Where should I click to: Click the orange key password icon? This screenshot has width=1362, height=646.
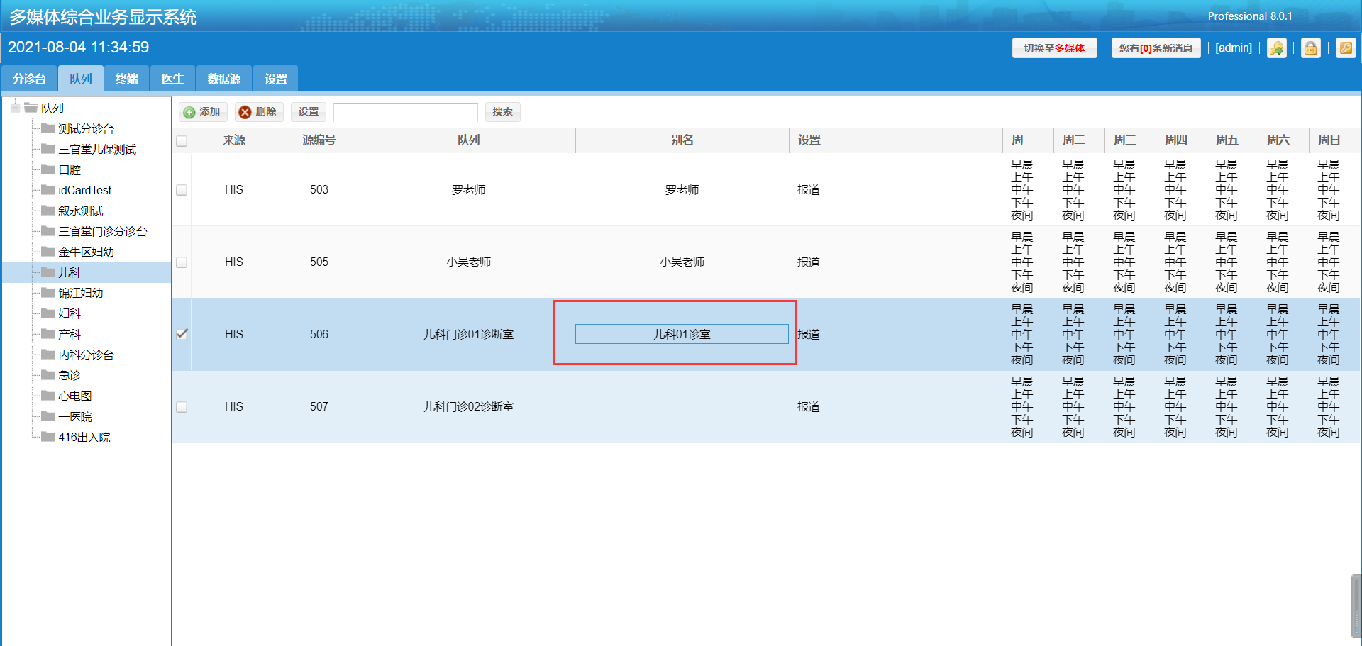click(1345, 48)
